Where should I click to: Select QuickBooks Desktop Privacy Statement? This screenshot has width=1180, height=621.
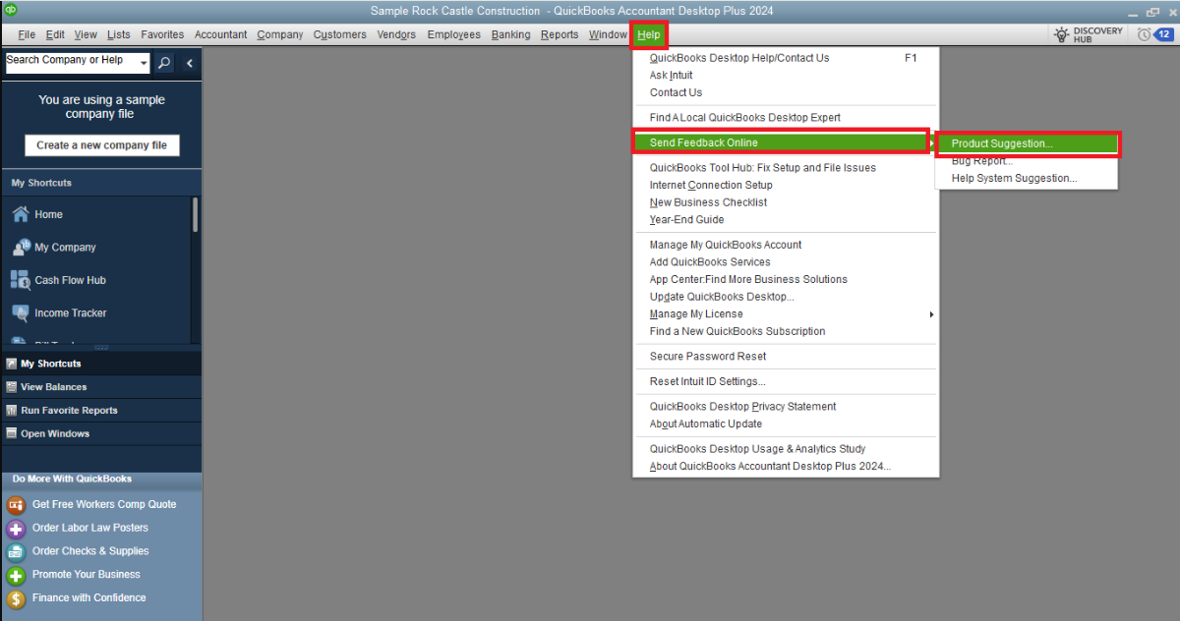coord(786,407)
